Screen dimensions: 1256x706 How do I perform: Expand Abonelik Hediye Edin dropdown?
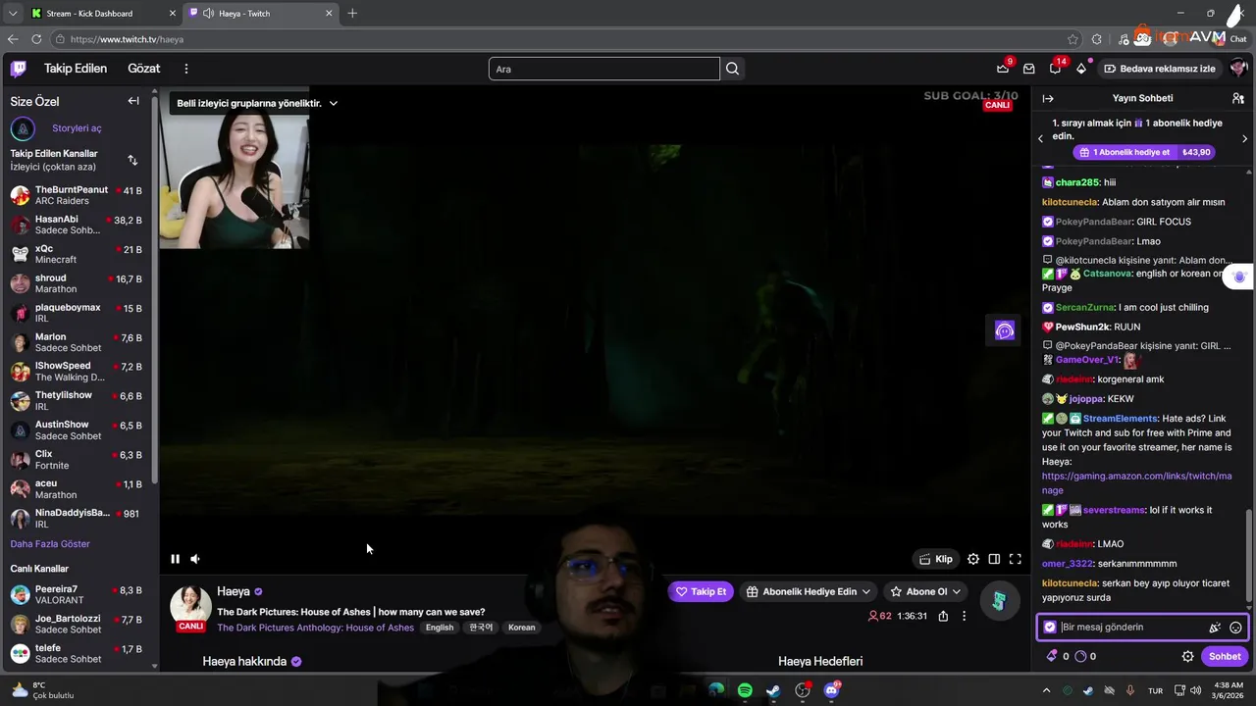point(808,591)
